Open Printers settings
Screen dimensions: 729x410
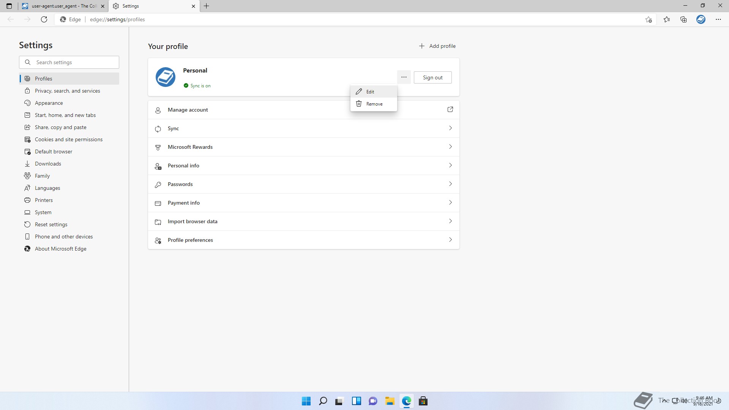tap(69, 200)
